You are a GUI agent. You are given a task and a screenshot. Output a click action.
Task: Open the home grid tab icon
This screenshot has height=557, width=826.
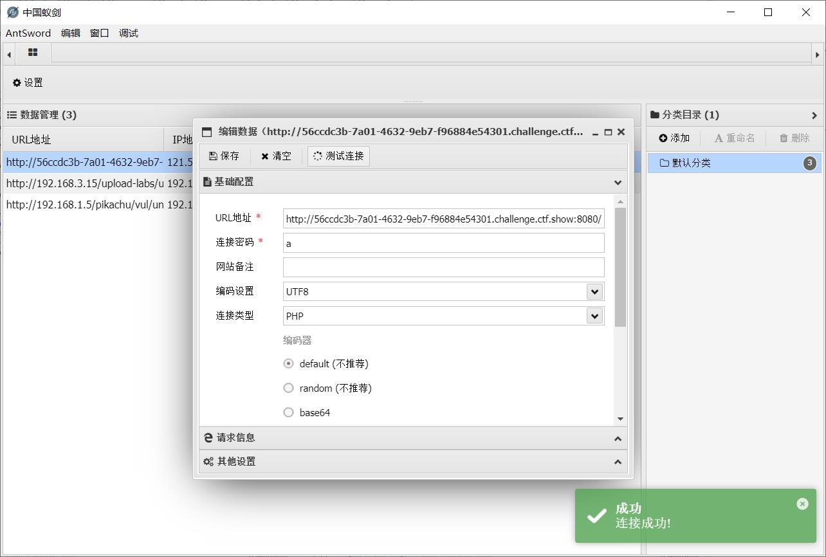point(33,53)
